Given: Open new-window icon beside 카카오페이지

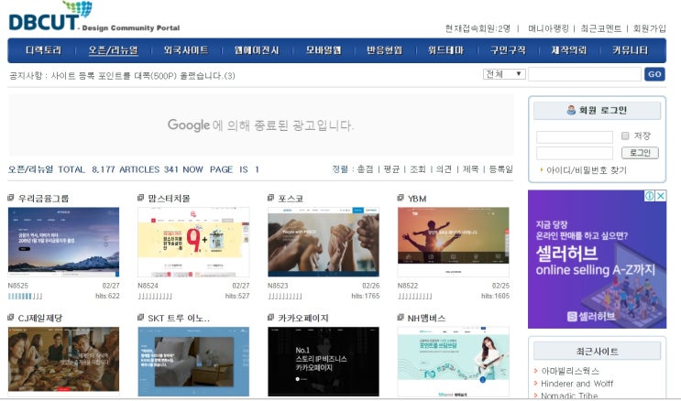Looking at the screenshot, I should (x=270, y=318).
